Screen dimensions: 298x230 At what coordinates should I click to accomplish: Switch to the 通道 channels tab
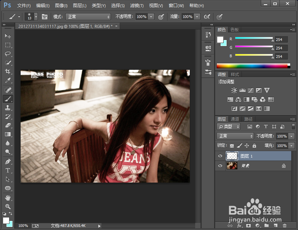click(x=235, y=119)
